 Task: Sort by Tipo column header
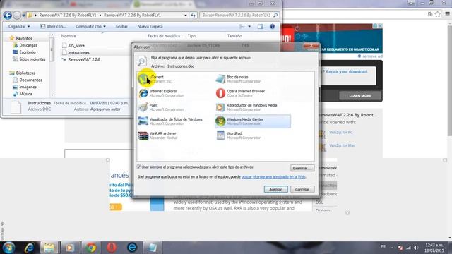(191, 36)
